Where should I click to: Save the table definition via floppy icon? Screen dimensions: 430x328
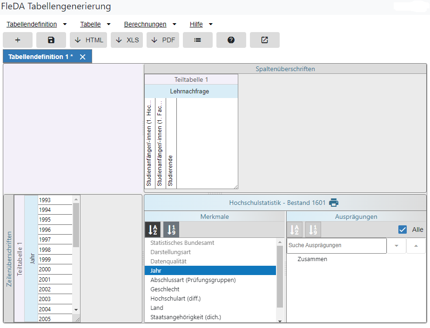[x=51, y=40]
